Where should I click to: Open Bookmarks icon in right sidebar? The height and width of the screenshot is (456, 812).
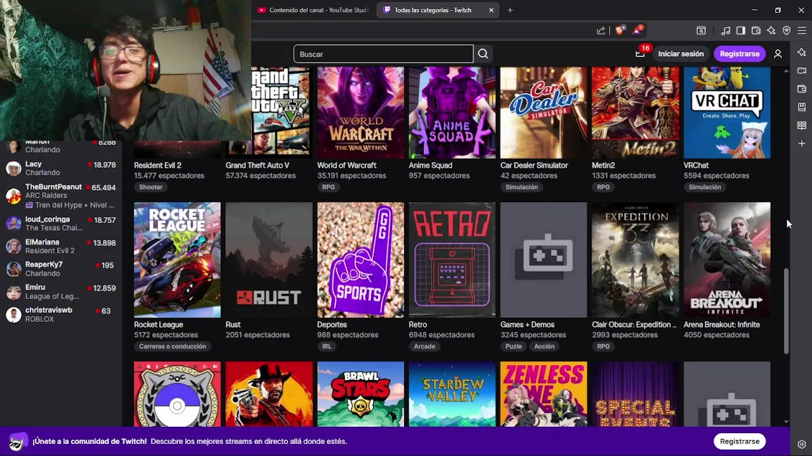click(802, 107)
